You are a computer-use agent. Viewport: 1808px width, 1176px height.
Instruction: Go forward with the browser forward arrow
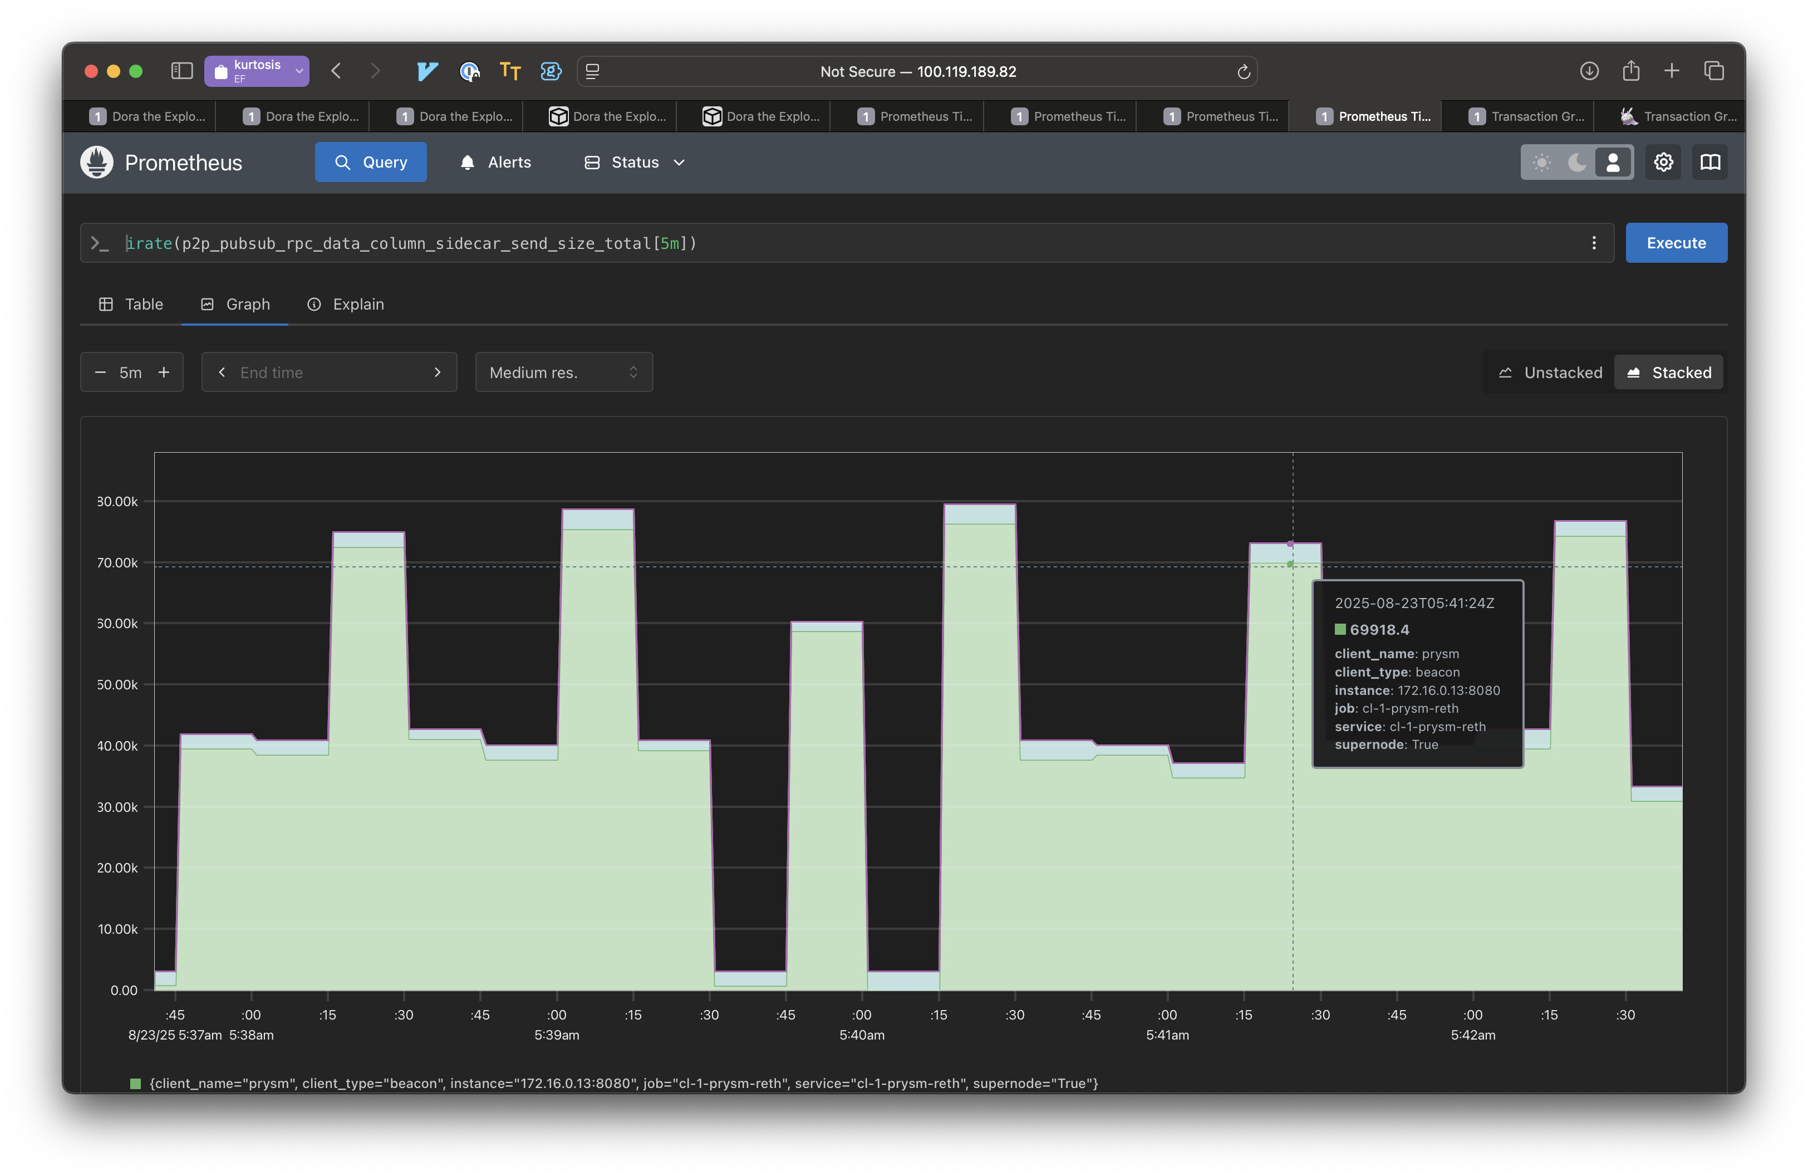pyautogui.click(x=375, y=71)
